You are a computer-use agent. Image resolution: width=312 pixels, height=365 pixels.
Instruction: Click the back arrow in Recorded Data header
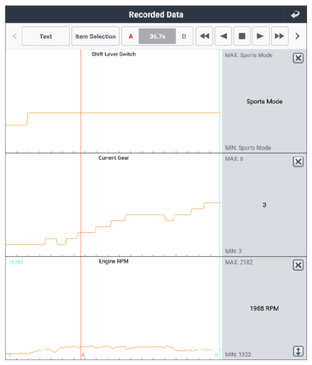point(295,14)
